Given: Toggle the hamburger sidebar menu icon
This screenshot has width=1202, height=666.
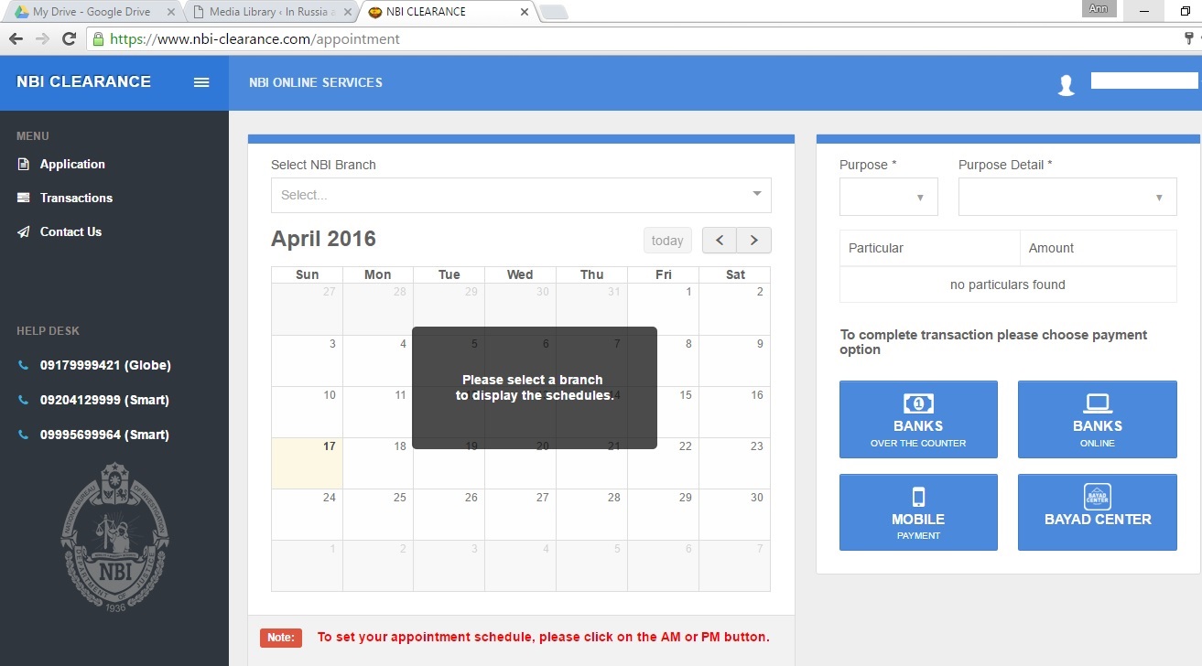Looking at the screenshot, I should pyautogui.click(x=202, y=82).
